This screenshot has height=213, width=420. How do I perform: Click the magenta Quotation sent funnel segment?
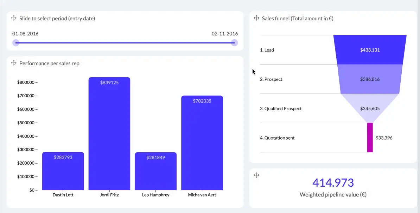(370, 138)
